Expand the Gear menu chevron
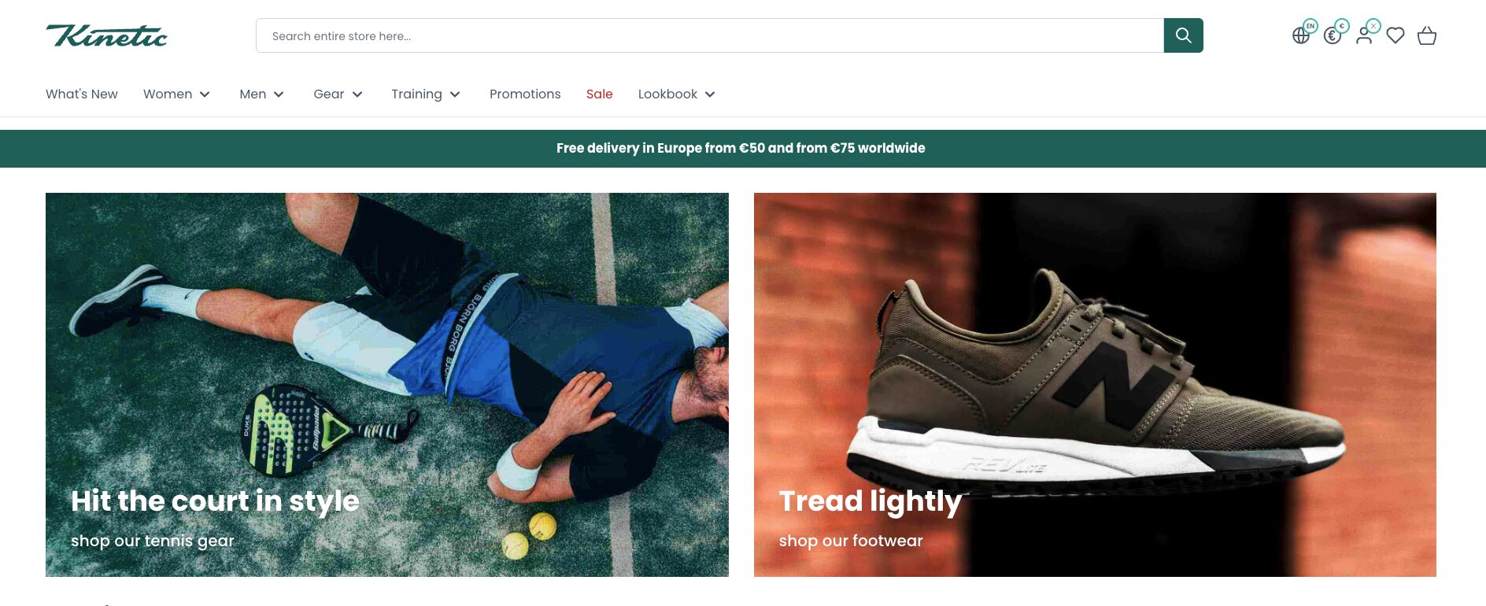Viewport: 1486px width, 606px height. (357, 94)
